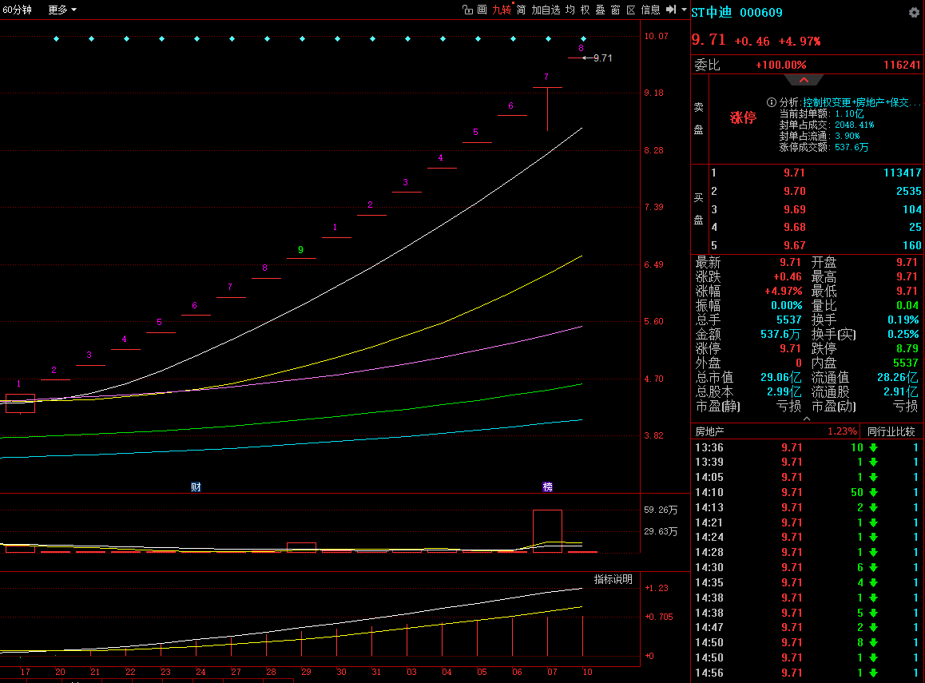Open the 窗 multi-window icon
Screen dimensions: 925x683
pos(615,10)
